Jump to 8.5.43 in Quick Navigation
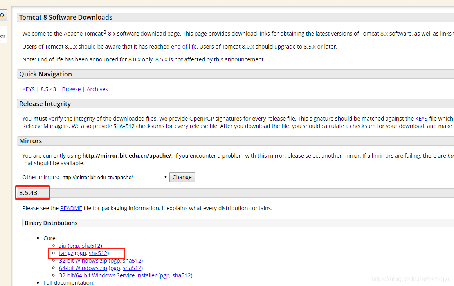The height and width of the screenshot is (286, 454). coord(49,89)
